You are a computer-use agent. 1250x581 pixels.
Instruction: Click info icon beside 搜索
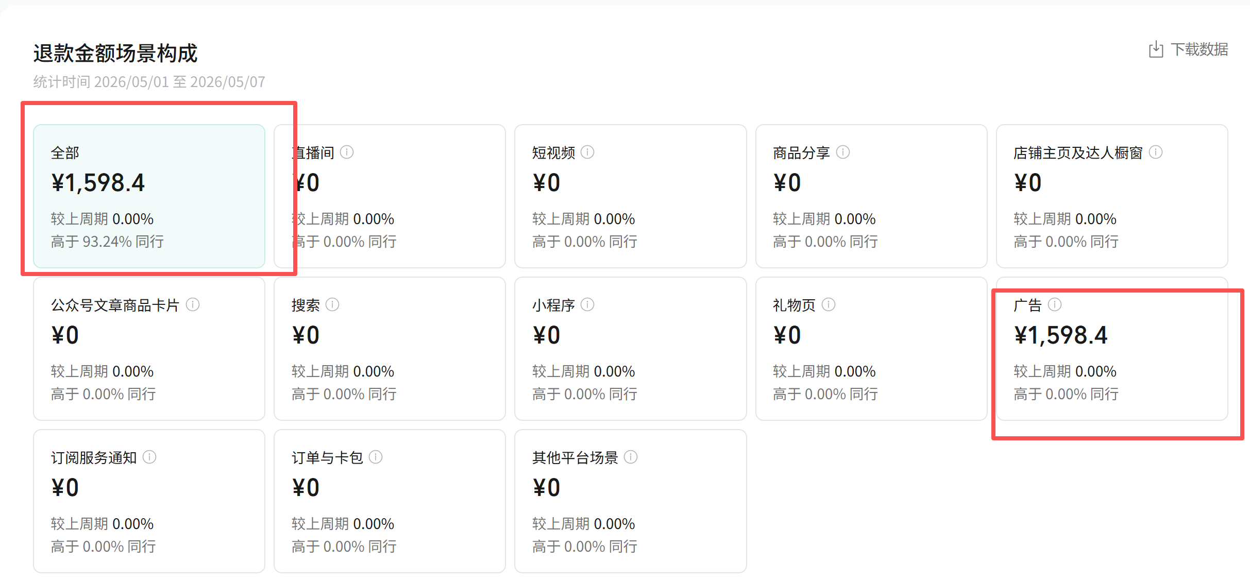(x=332, y=305)
